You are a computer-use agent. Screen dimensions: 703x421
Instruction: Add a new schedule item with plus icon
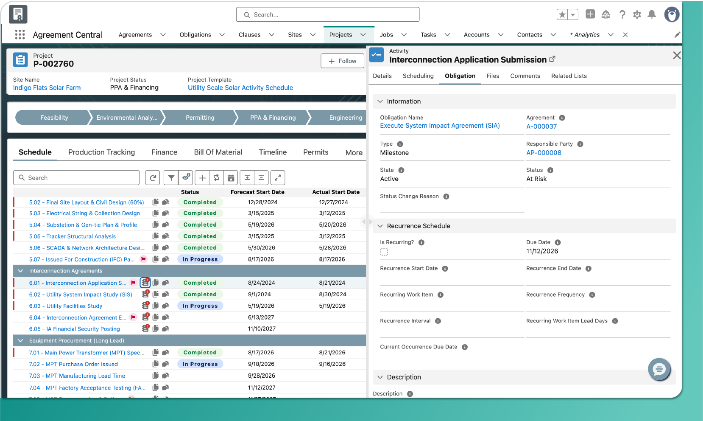202,178
